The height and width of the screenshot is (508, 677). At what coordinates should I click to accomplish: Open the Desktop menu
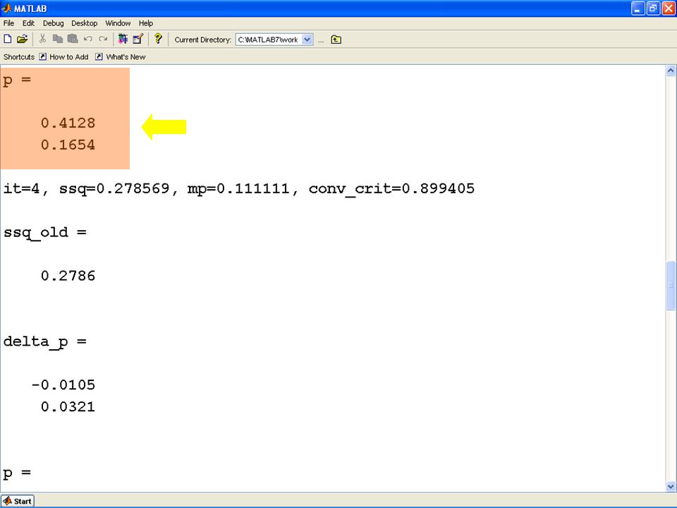84,23
